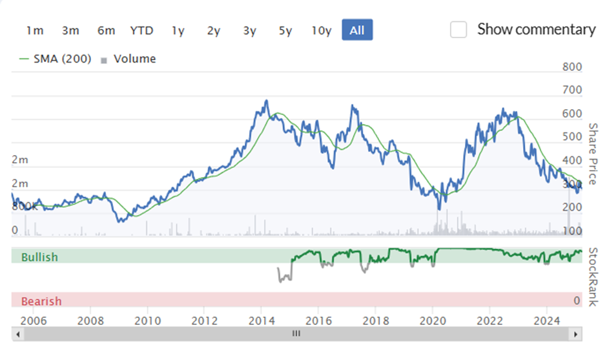The image size is (607, 345).
Task: Select the 3y time range
Action: pyautogui.click(x=250, y=30)
